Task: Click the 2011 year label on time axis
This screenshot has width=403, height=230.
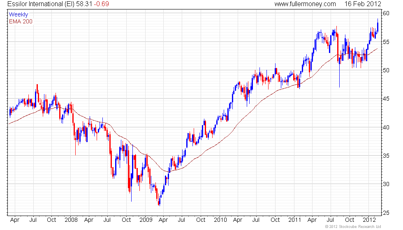Action: (x=295, y=220)
